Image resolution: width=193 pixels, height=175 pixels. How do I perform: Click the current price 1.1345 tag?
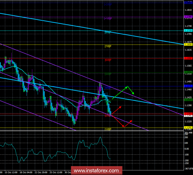tap(188, 116)
